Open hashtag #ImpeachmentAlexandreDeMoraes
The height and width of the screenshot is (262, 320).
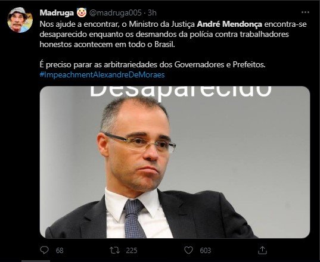click(x=102, y=75)
